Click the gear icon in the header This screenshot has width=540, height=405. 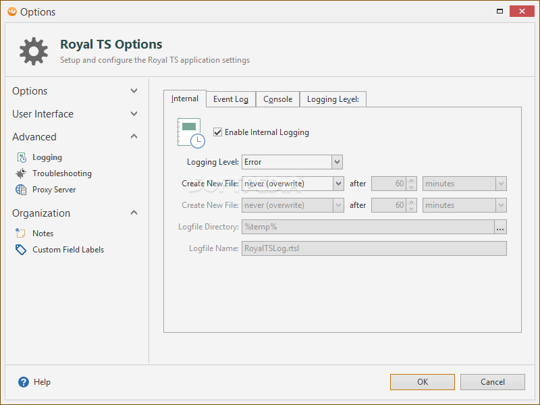pos(33,51)
